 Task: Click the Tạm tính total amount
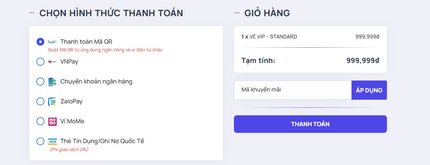tap(363, 61)
